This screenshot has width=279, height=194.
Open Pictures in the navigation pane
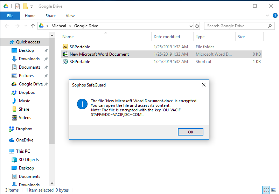click(26, 76)
